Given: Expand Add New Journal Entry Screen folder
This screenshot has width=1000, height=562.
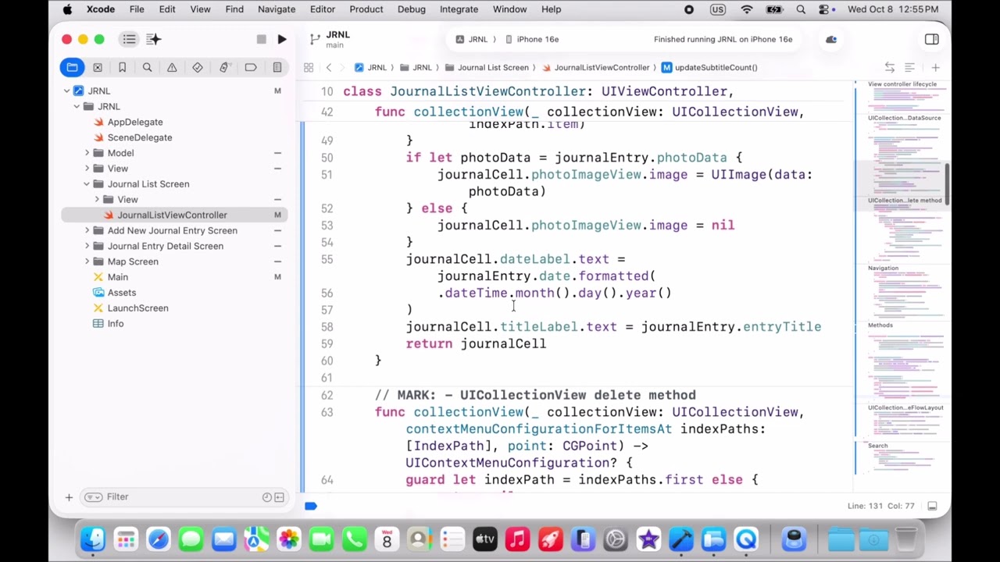Looking at the screenshot, I should [87, 230].
